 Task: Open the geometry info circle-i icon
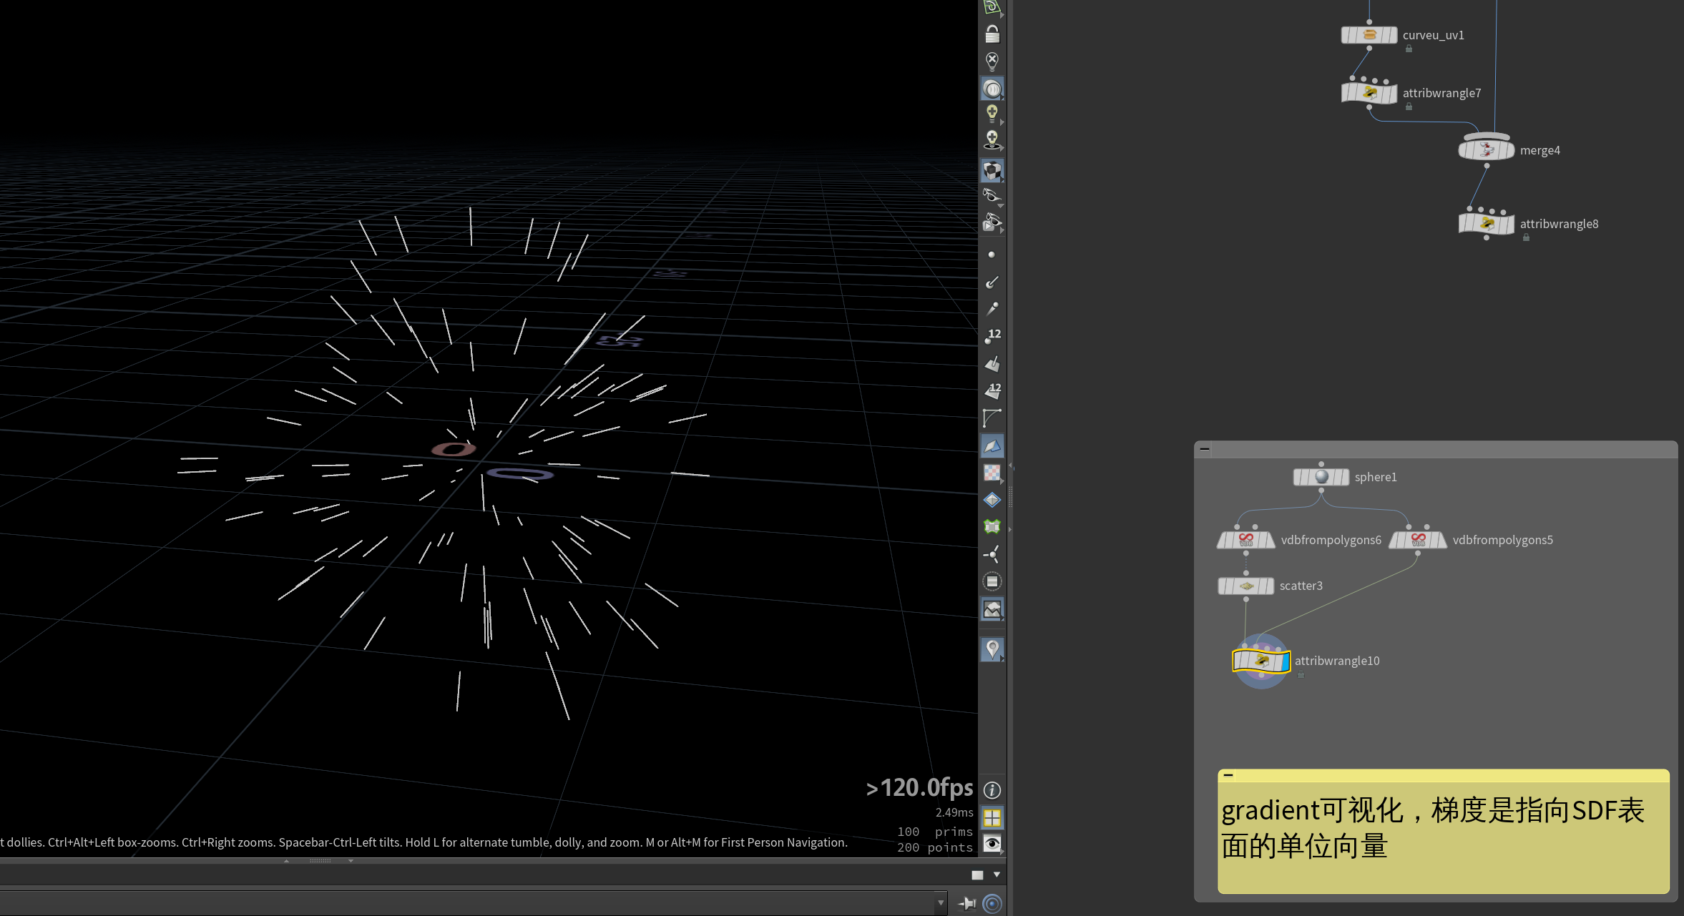[x=992, y=790]
